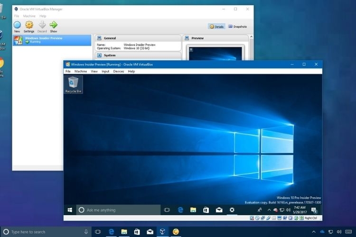Open File menu in VirtualBox Manager
Image resolution: width=356 pixels, height=237 pixels.
point(17,16)
